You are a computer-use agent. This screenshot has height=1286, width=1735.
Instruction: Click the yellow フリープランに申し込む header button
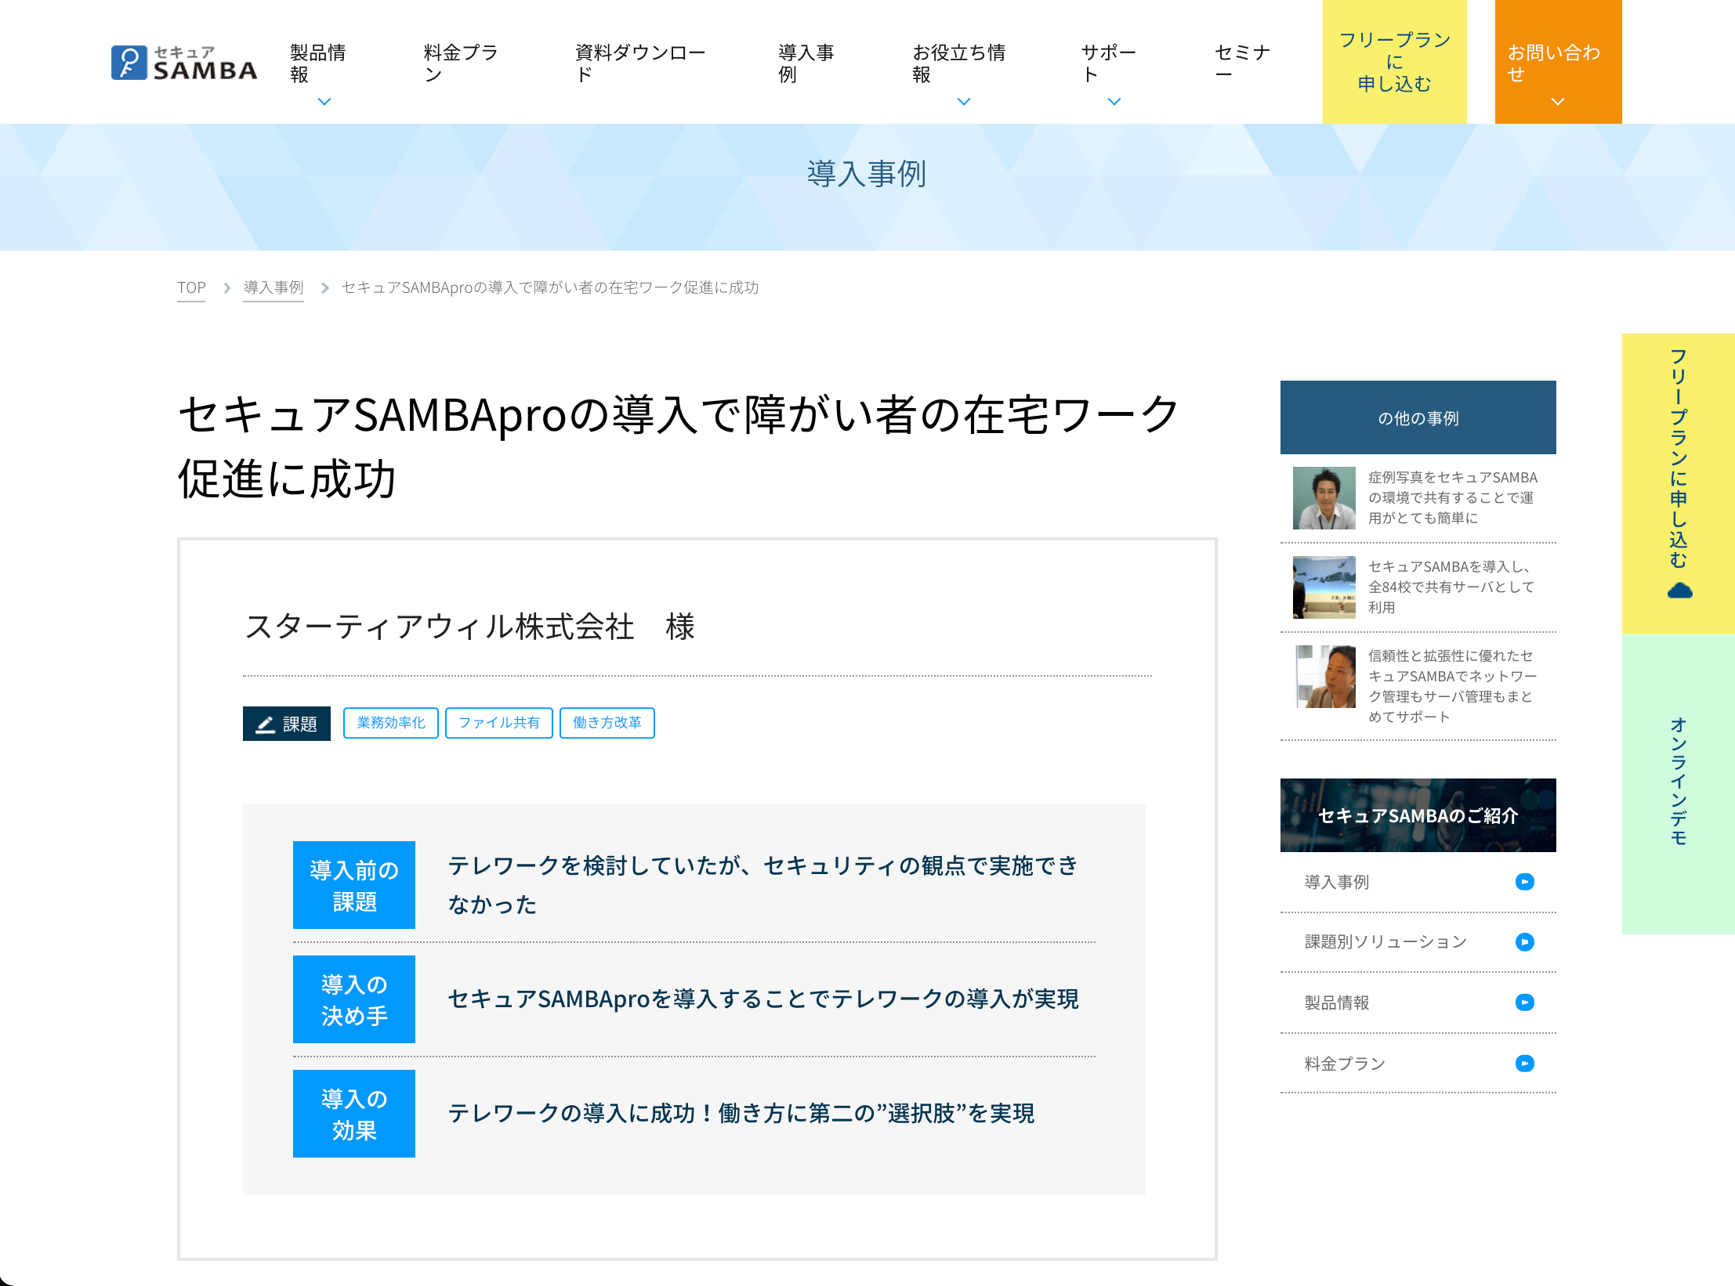[1394, 62]
